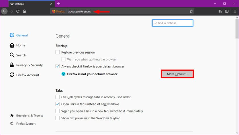Open the Home settings section
Image resolution: width=239 pixels, height=135 pixels.
pyautogui.click(x=20, y=45)
